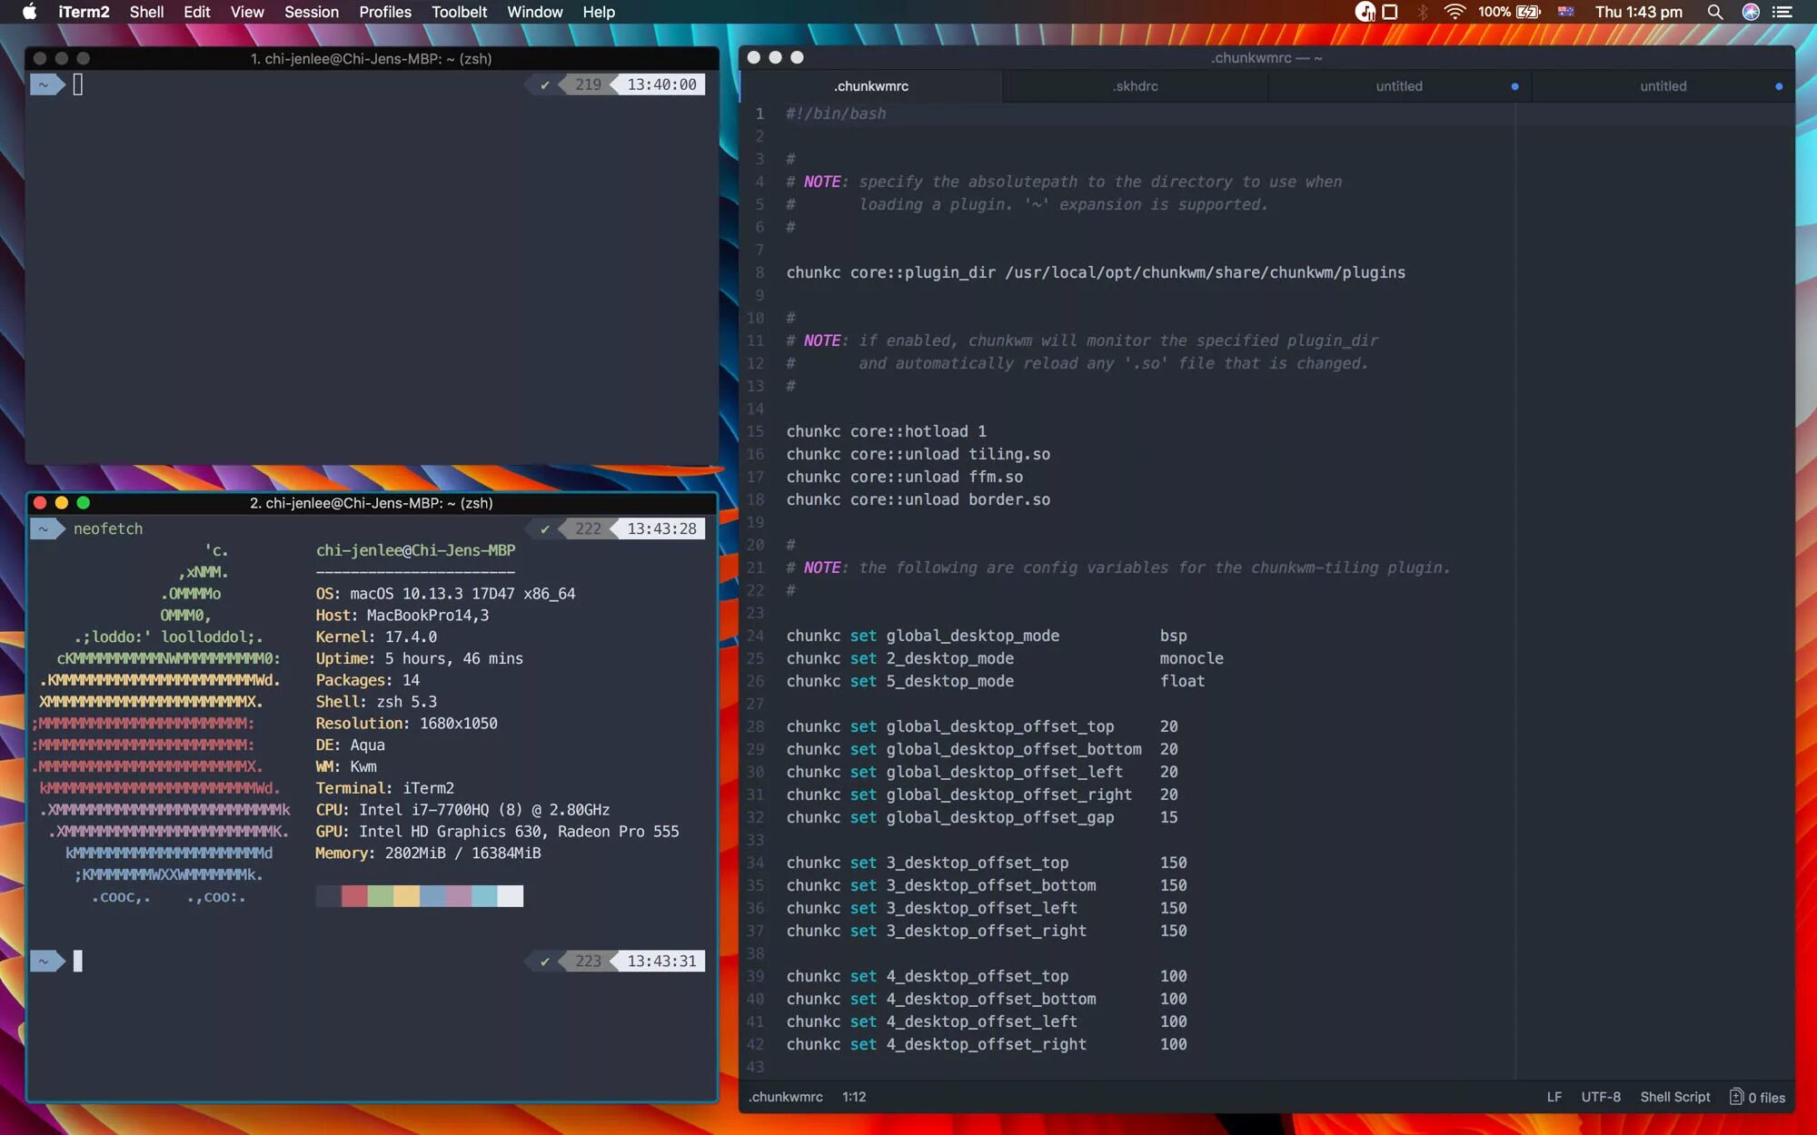
Task: Click the Wi-Fi status icon
Action: click(1454, 12)
